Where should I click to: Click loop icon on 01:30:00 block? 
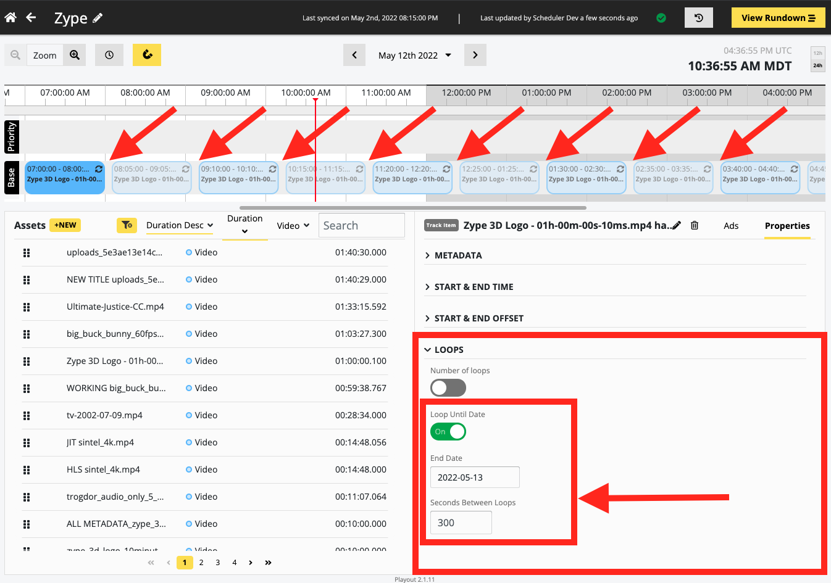620,168
